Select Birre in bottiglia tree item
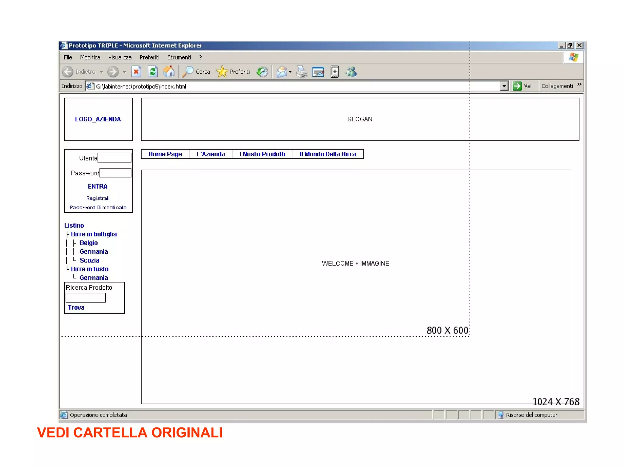 (x=94, y=234)
